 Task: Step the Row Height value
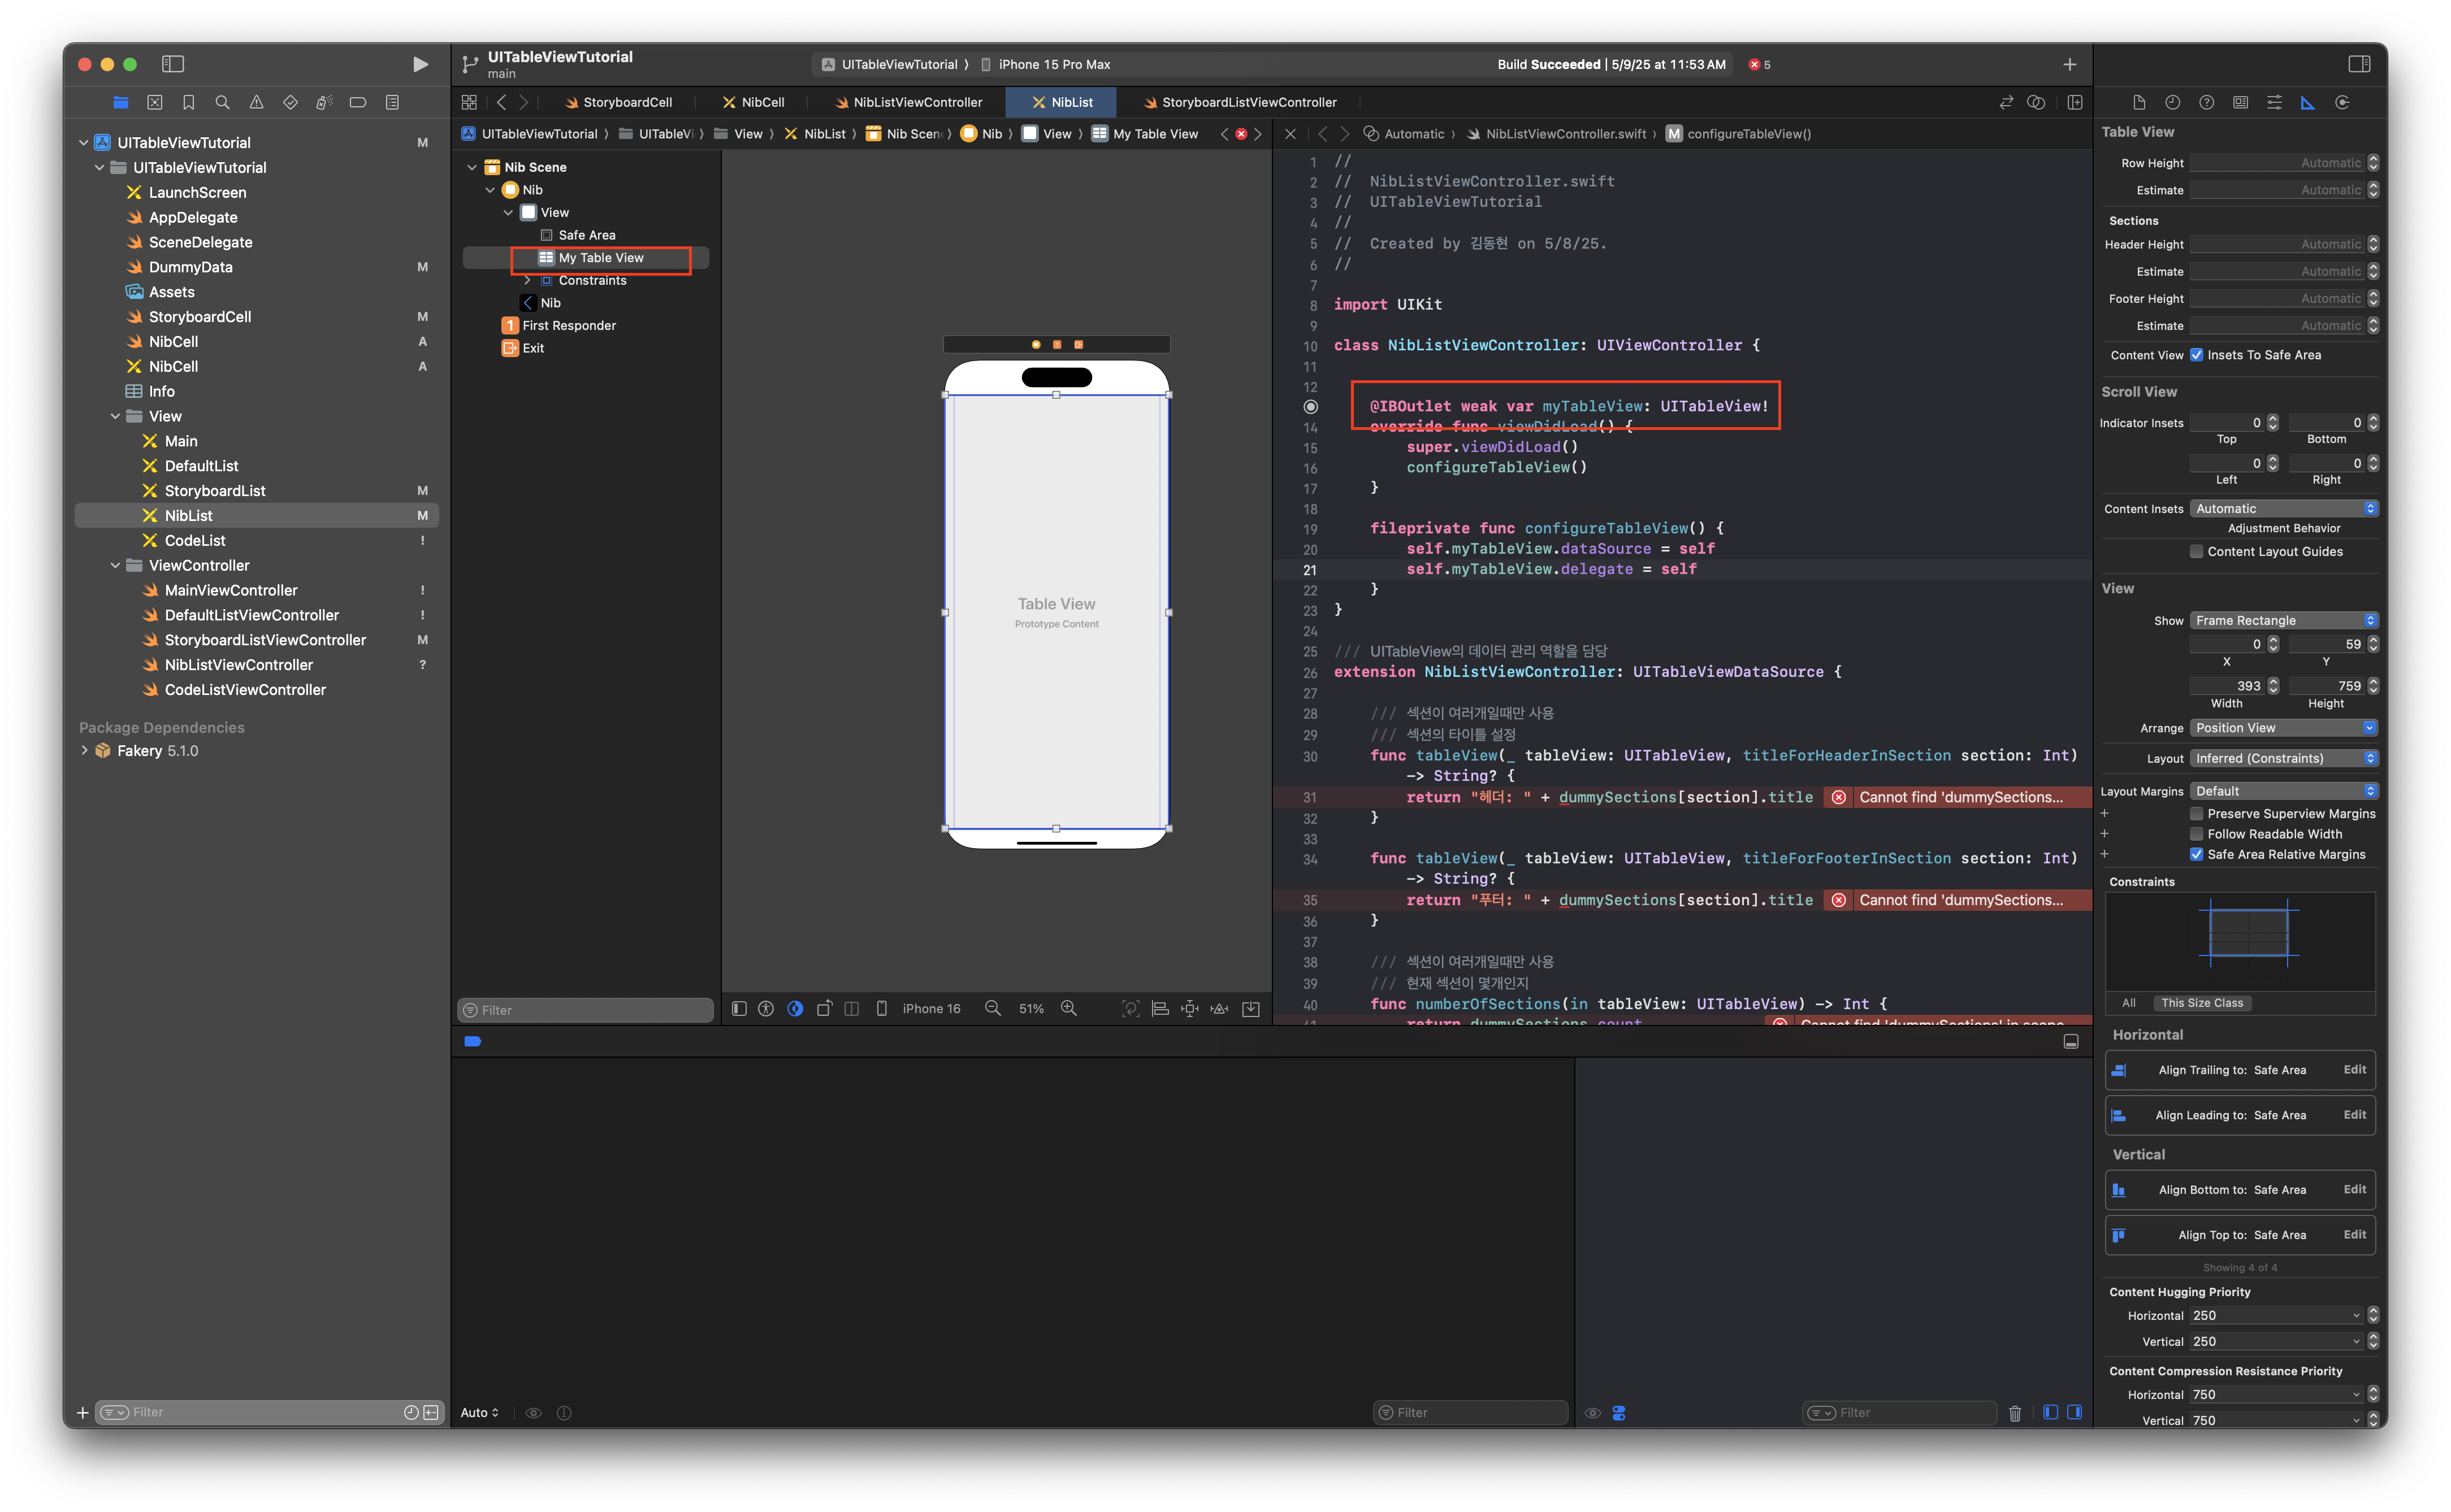point(2372,163)
